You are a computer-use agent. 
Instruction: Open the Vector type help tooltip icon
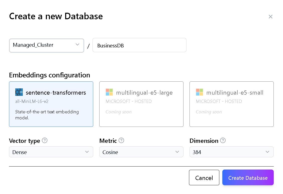pos(45,140)
